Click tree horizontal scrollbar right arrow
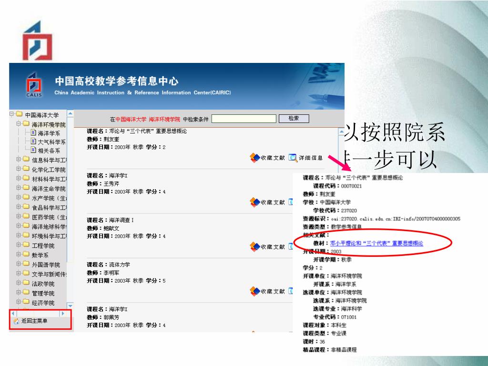488x366 pixels. click(63, 314)
